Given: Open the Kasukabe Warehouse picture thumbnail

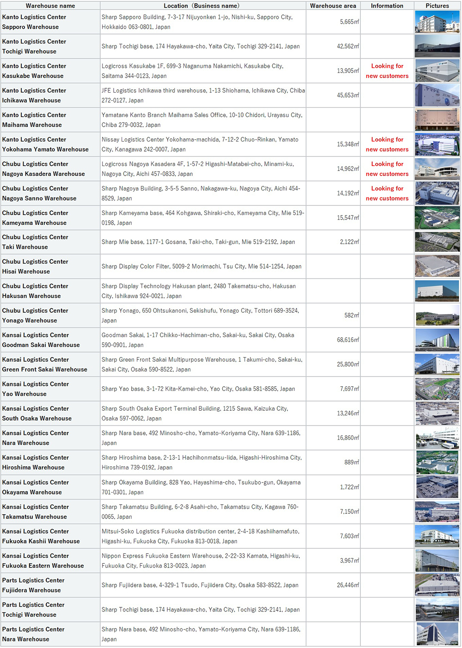Looking at the screenshot, I should pos(437,71).
